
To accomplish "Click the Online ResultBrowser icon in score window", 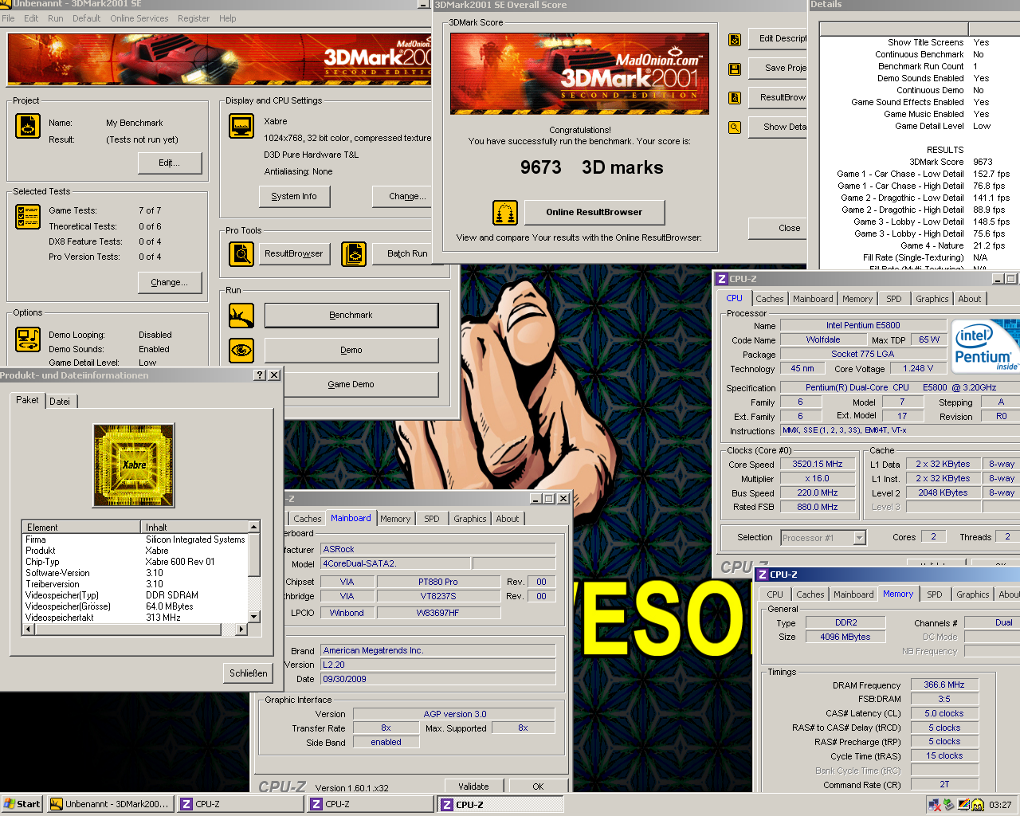I will click(505, 213).
